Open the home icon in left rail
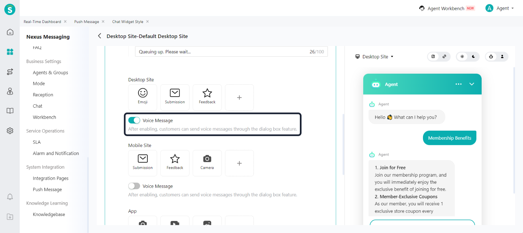The height and width of the screenshot is (233, 523). coord(10,32)
